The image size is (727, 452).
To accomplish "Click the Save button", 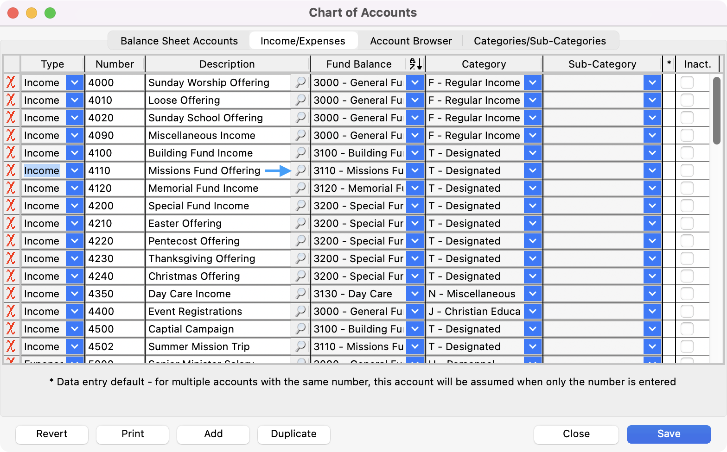I will (669, 434).
